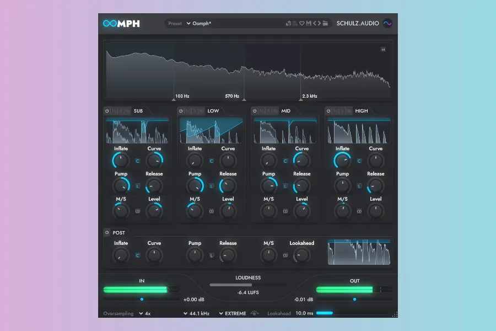Image resolution: width=496 pixels, height=331 pixels.
Task: Click the 570 Hz crossover marker
Action: point(244,99)
